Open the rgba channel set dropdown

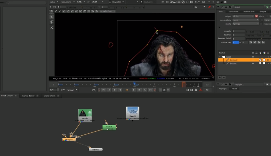click(54, 2)
